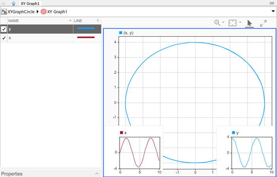The height and width of the screenshot is (177, 277).
Task: Click the blue circle curve in XY plot
Action: click(x=195, y=42)
